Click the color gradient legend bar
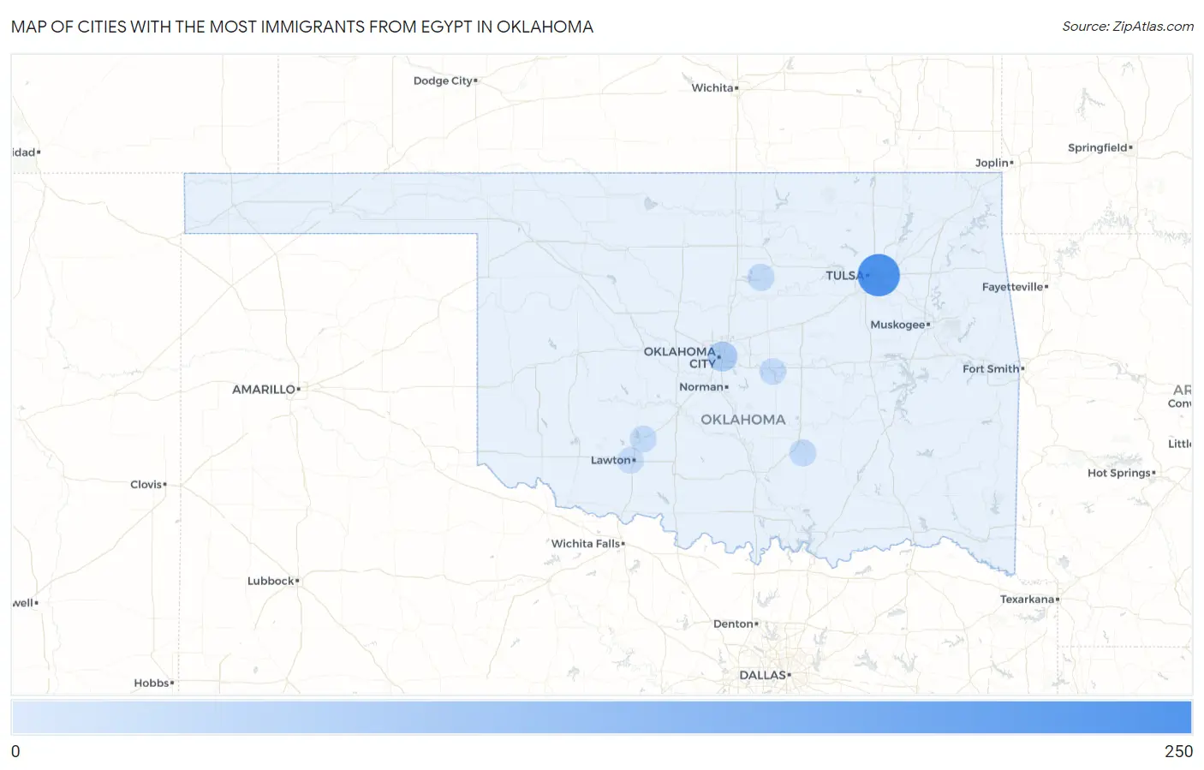This screenshot has height=770, width=1204. 601,717
